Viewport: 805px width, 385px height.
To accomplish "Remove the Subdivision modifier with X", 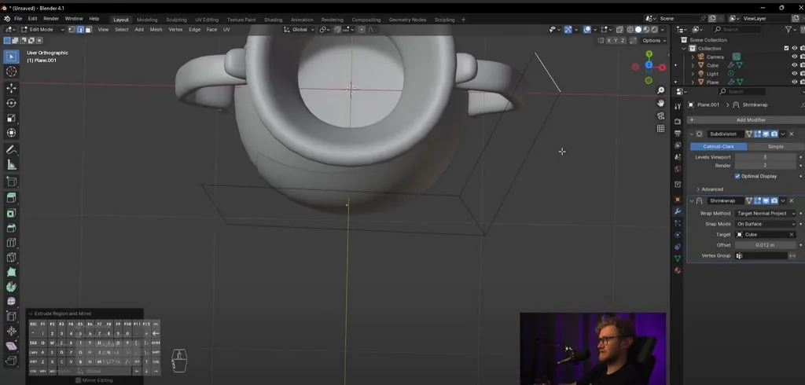I will pyautogui.click(x=791, y=134).
